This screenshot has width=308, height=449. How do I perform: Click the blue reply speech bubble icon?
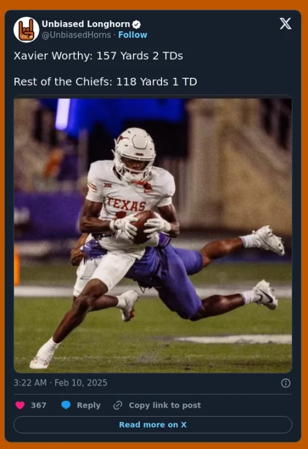pos(66,405)
